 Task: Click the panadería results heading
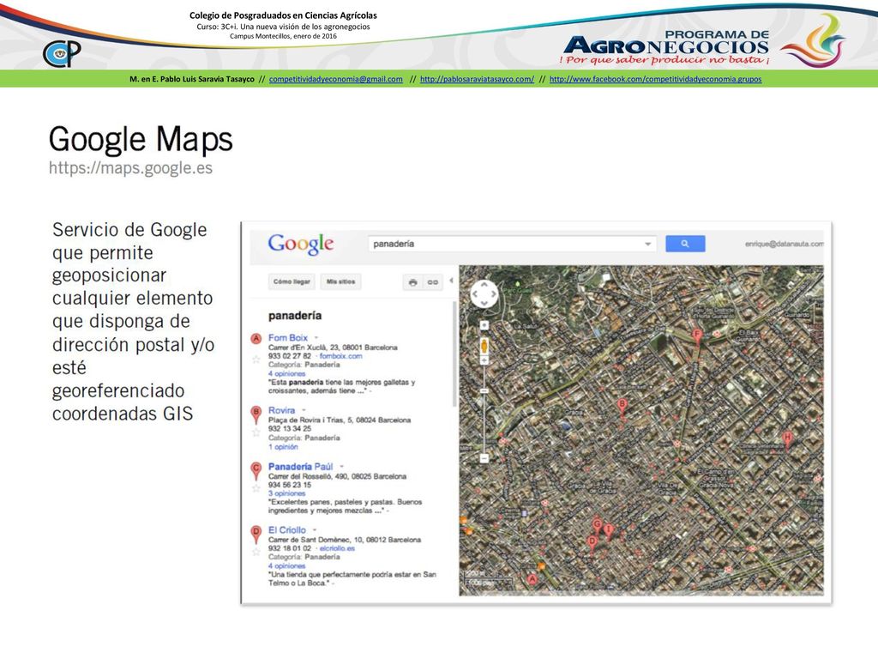pyautogui.click(x=295, y=316)
